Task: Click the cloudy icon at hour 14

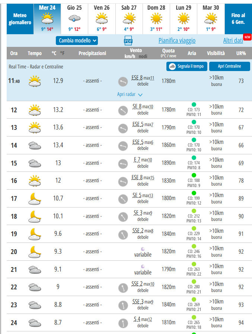Action: tap(35, 145)
